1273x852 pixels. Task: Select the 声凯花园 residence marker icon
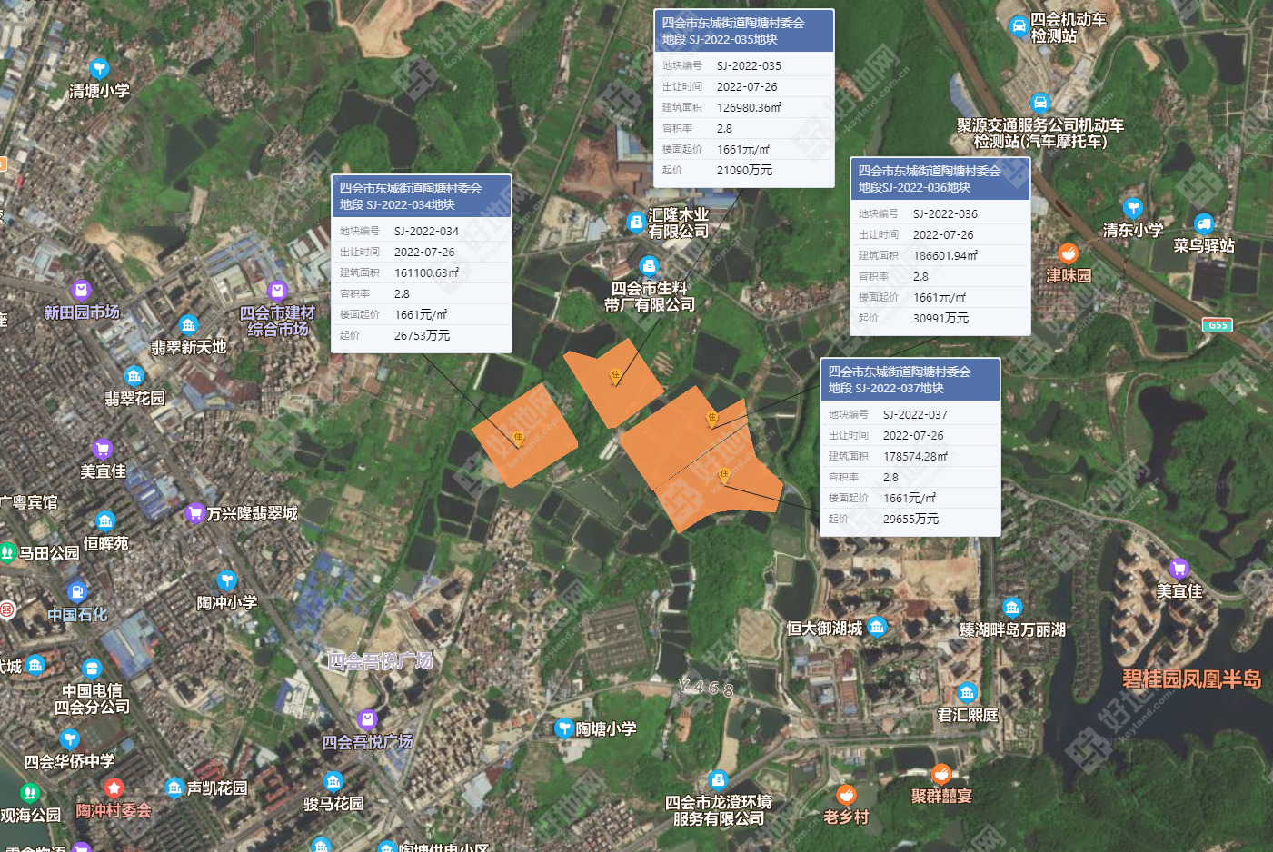(x=174, y=787)
